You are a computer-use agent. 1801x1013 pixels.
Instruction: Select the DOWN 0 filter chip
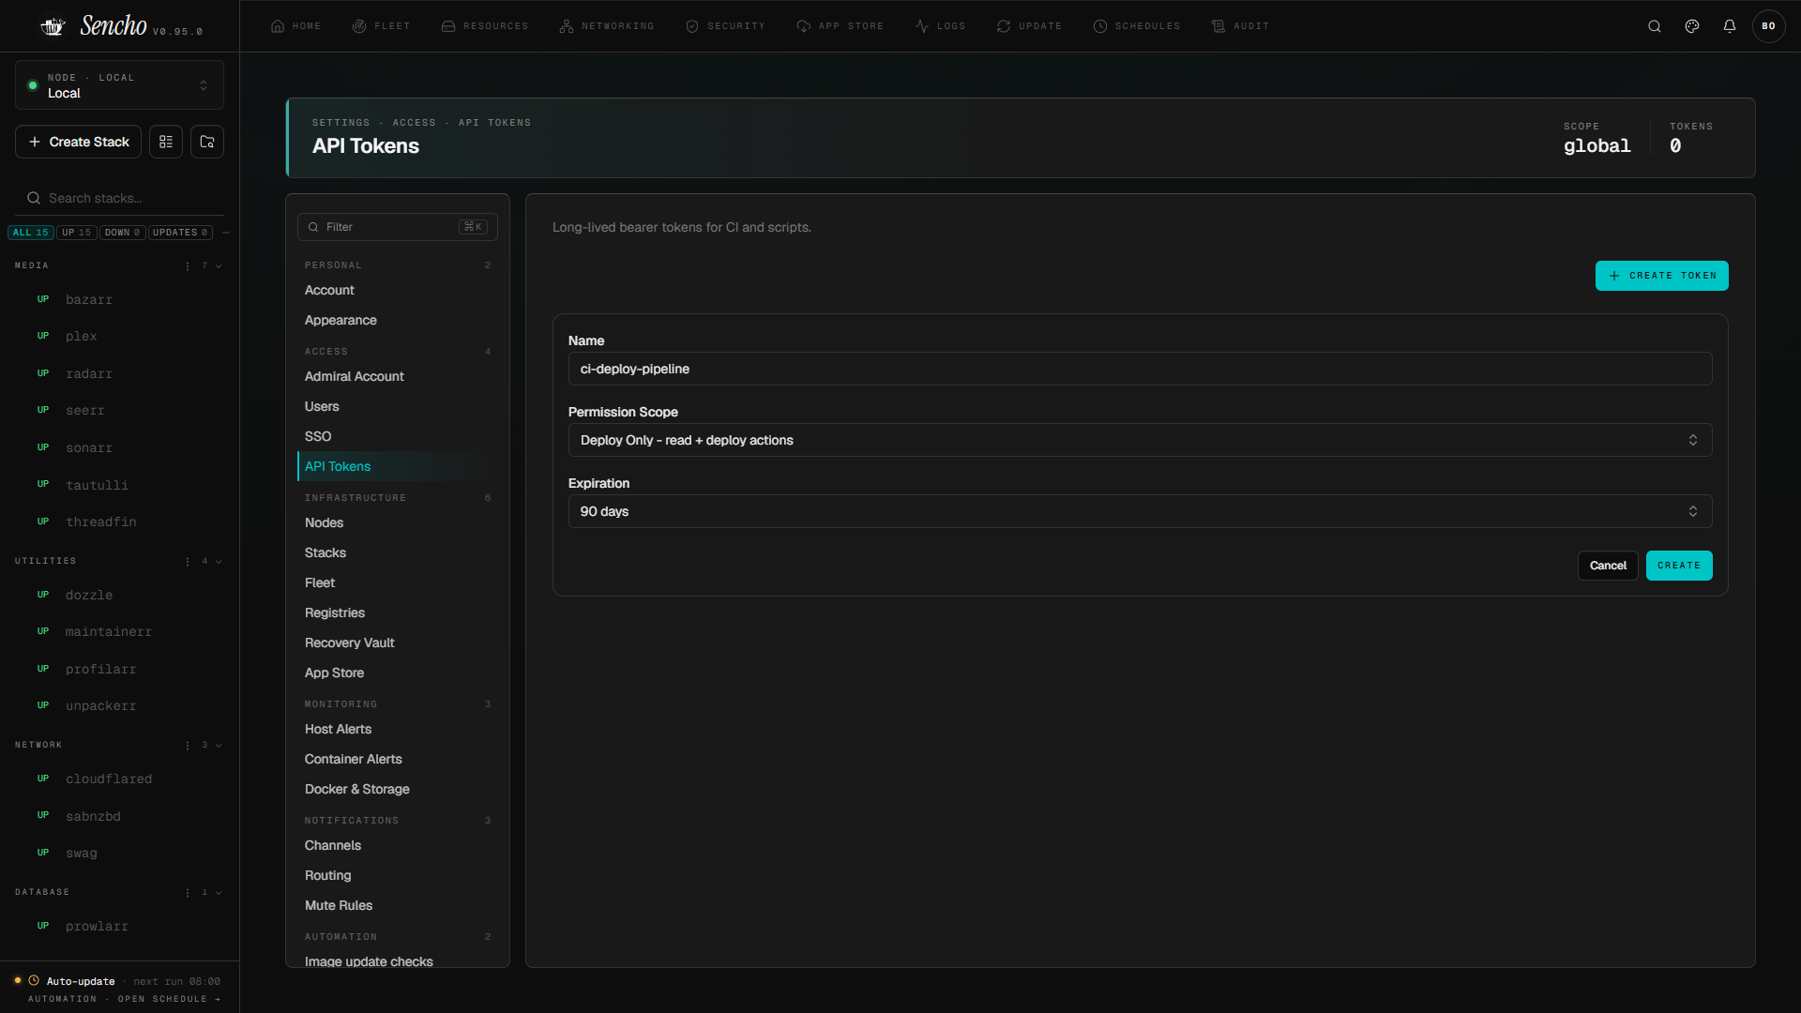[123, 233]
